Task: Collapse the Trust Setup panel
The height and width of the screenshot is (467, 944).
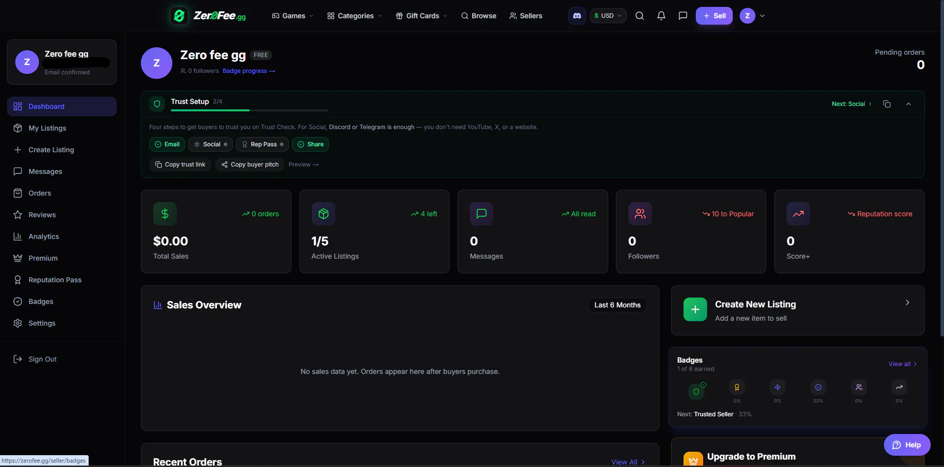Action: point(909,104)
